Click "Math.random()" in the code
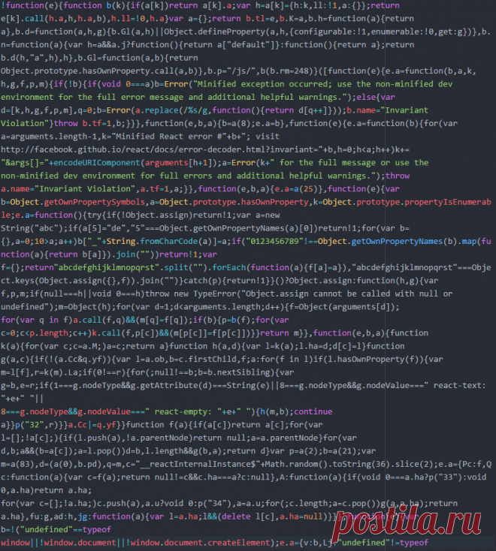The width and height of the screenshot is (496, 551). tap(297, 464)
